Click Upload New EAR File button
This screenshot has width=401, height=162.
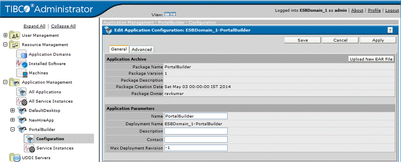371,59
